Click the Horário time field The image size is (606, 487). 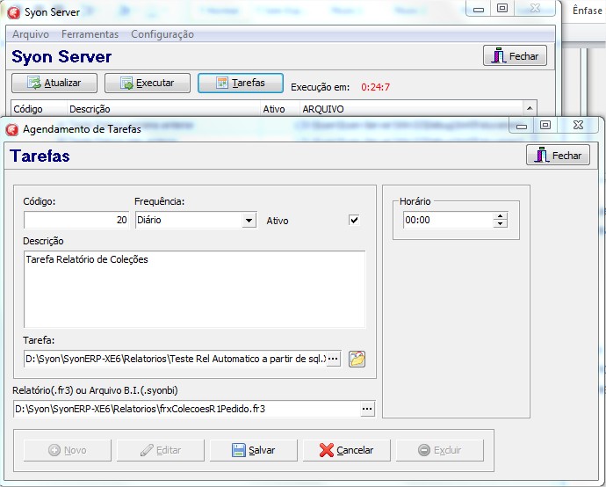[x=448, y=220]
